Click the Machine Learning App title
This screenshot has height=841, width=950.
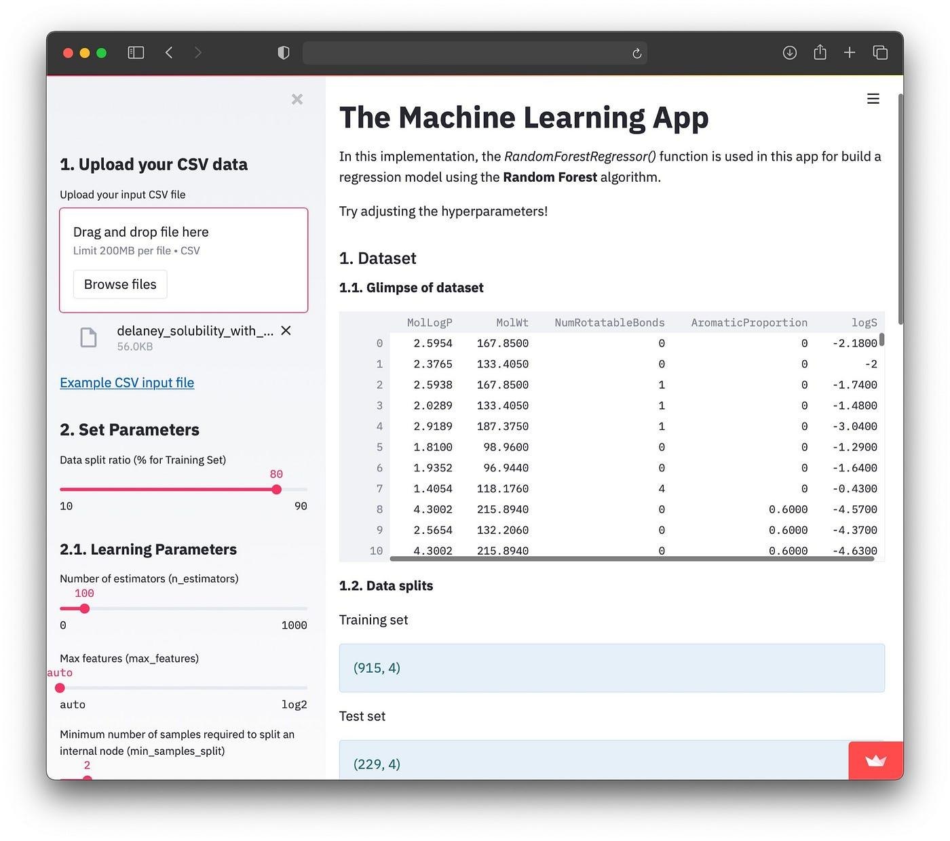click(523, 117)
